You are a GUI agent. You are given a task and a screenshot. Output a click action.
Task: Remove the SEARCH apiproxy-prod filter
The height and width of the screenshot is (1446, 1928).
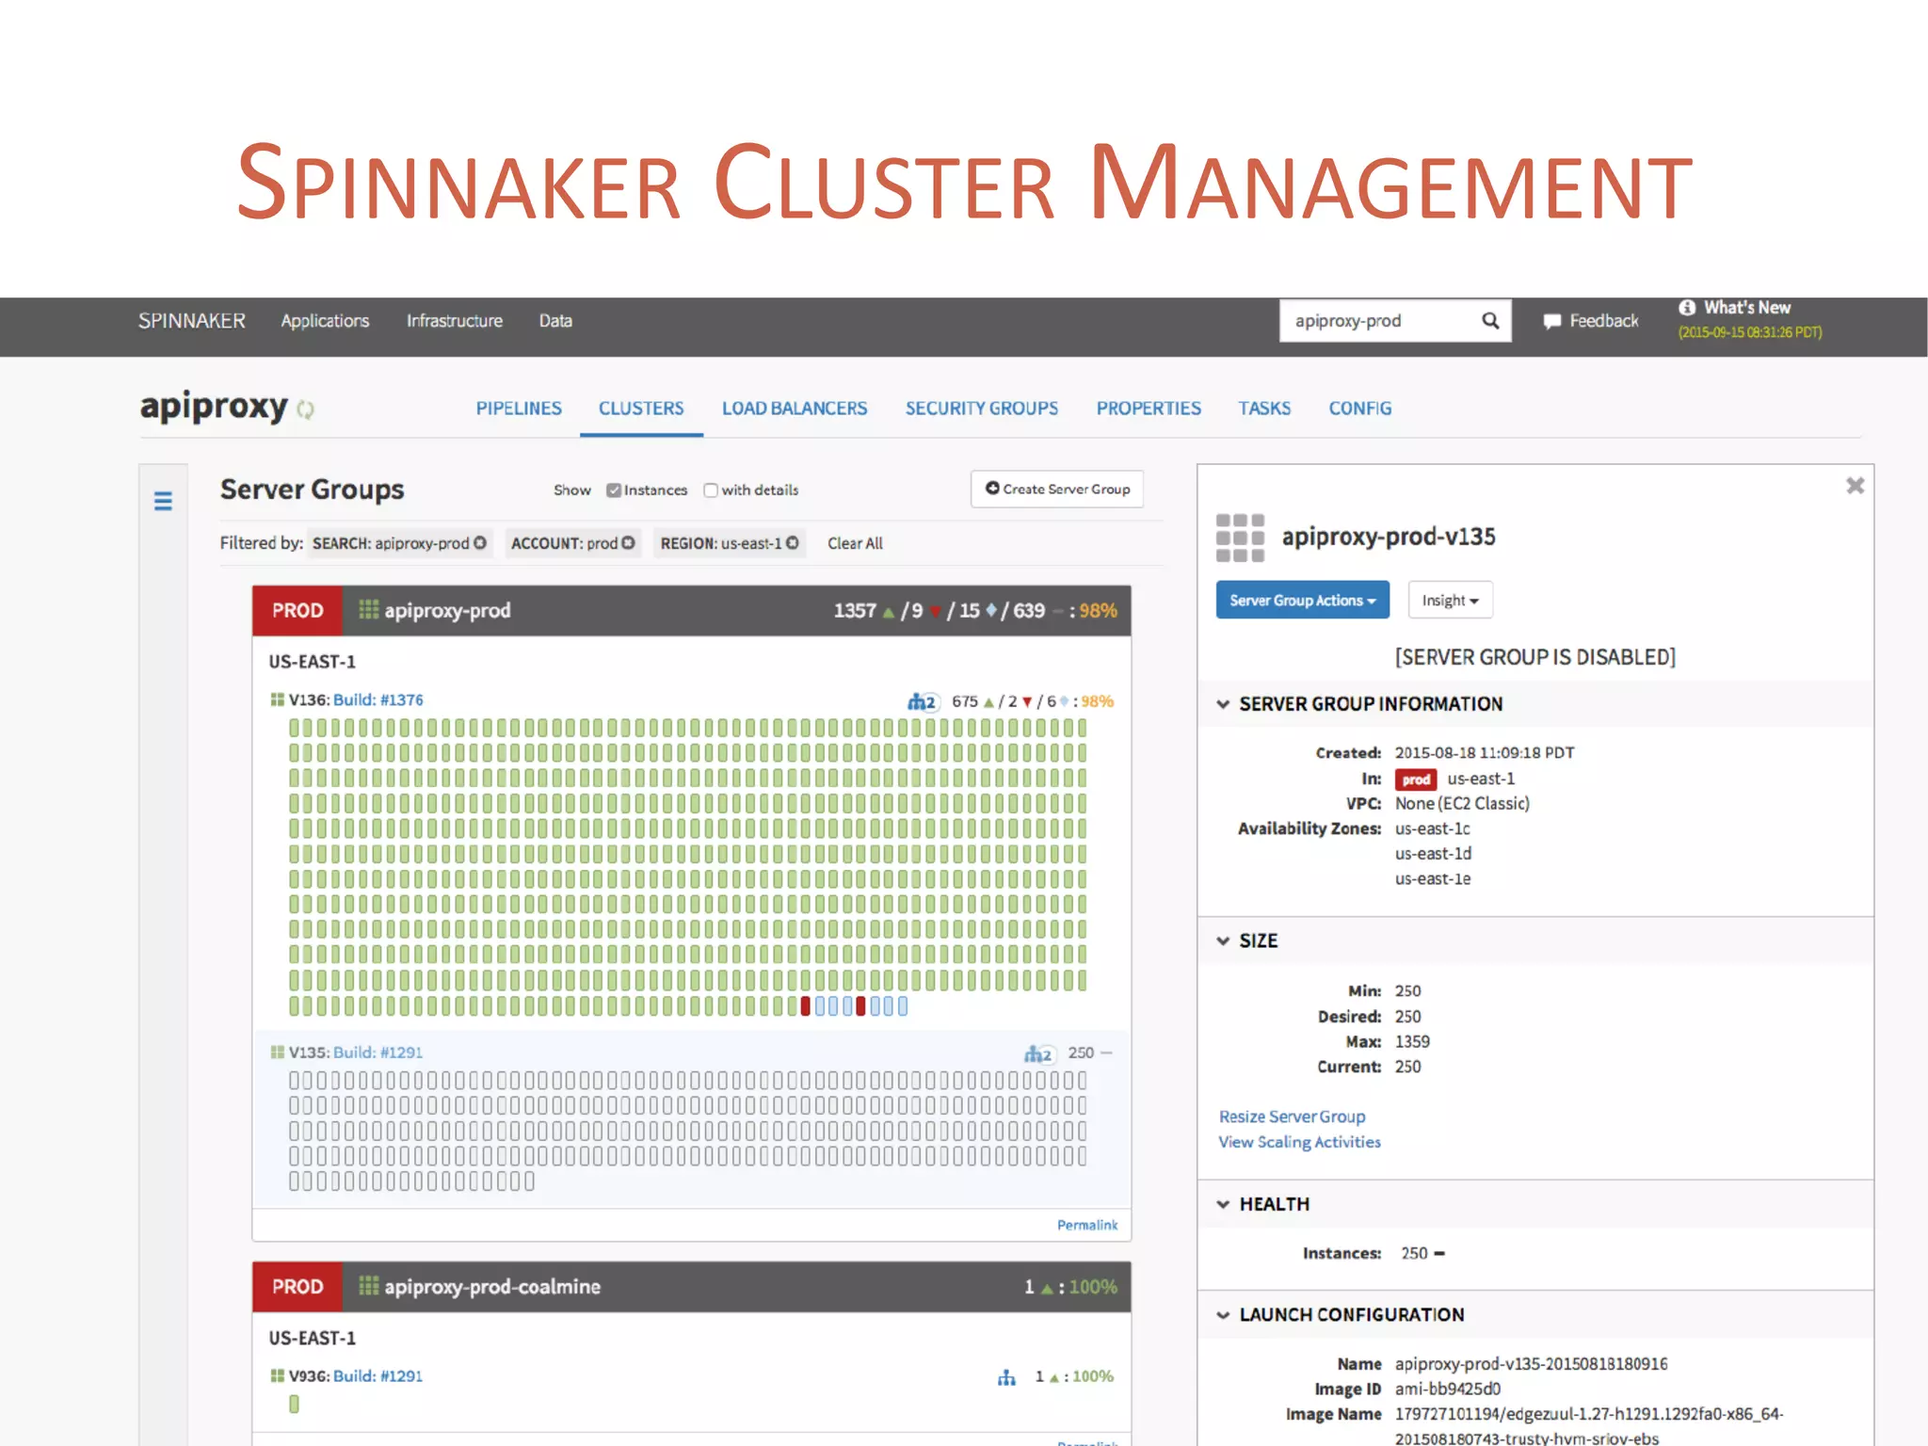coord(480,543)
